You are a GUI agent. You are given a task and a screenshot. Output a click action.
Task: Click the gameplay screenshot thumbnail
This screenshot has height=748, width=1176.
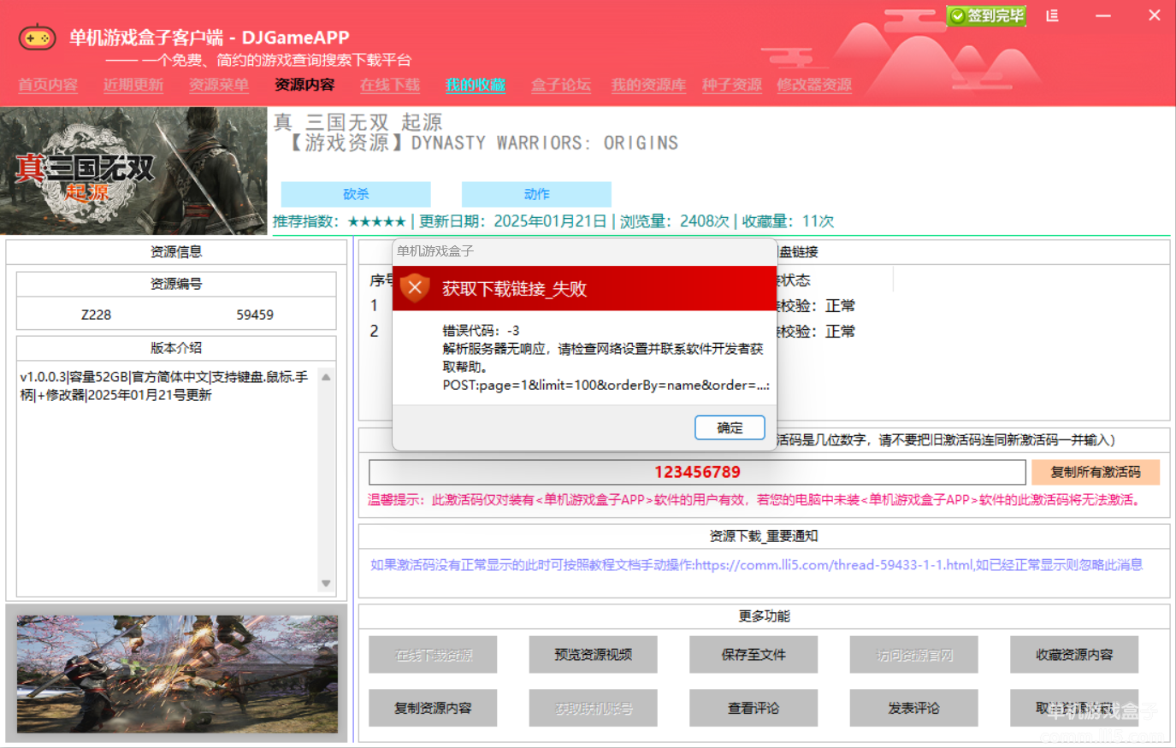coord(177,674)
